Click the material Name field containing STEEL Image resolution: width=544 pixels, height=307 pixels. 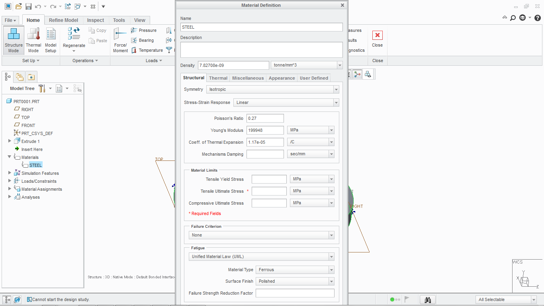point(262,27)
